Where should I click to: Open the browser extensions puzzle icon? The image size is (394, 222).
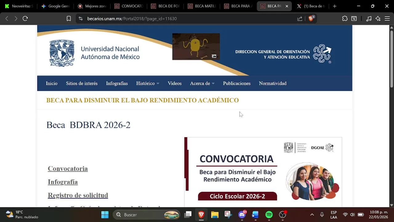(345, 18)
